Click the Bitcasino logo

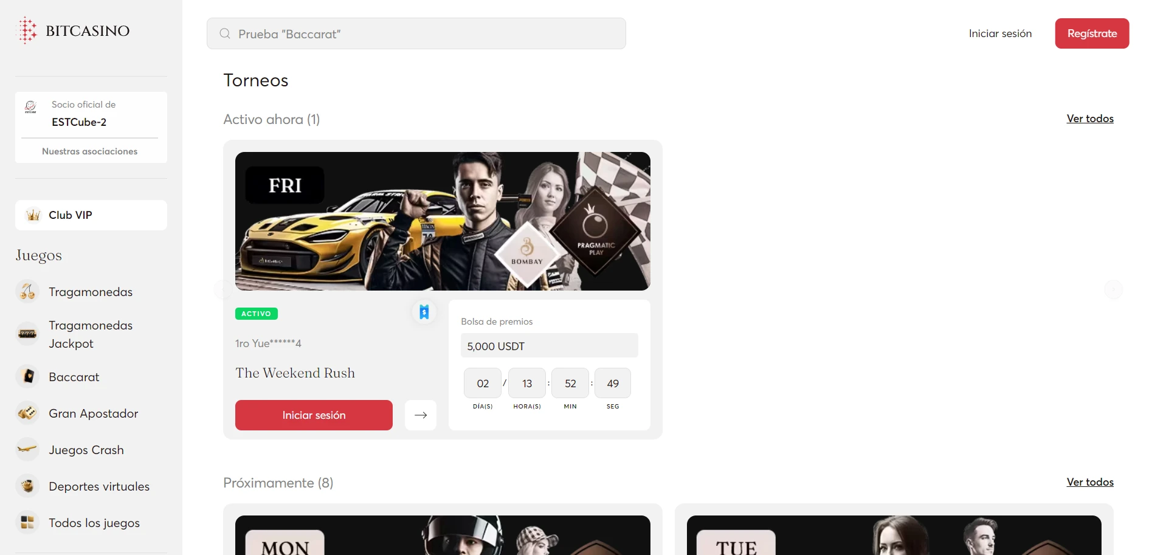point(72,30)
